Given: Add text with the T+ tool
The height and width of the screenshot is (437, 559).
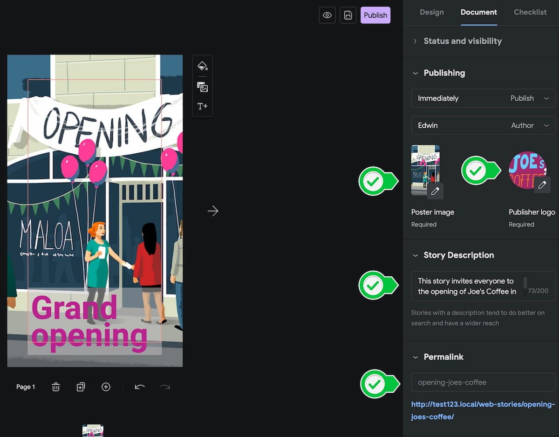Looking at the screenshot, I should tap(202, 106).
